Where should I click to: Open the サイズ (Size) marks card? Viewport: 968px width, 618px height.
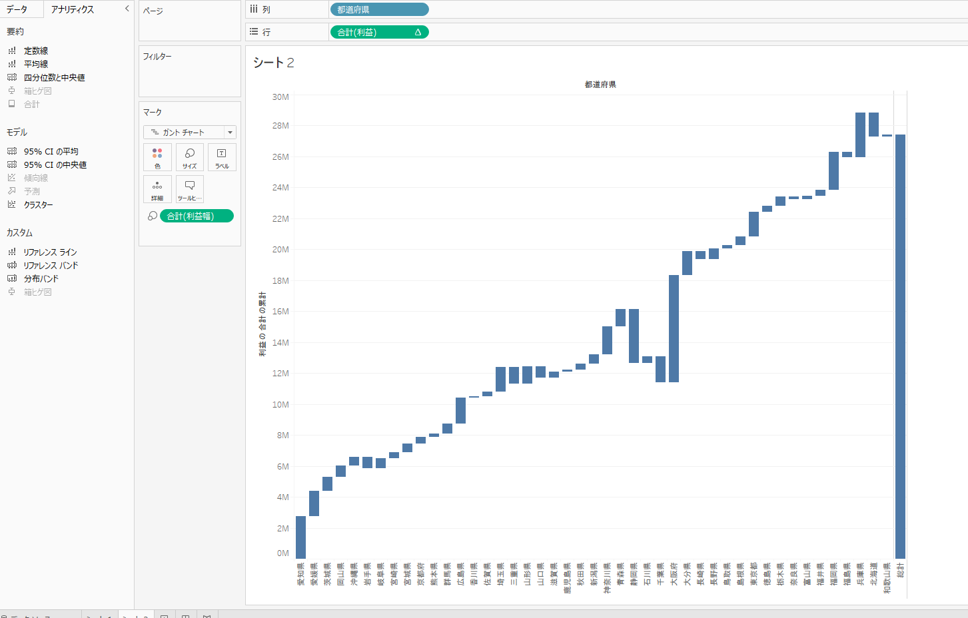(190, 157)
